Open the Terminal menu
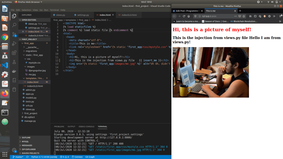This screenshot has height=159, width=283. pyautogui.click(x=54, y=10)
